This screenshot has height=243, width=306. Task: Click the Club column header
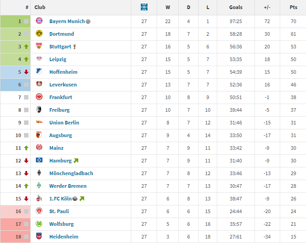pos(40,7)
